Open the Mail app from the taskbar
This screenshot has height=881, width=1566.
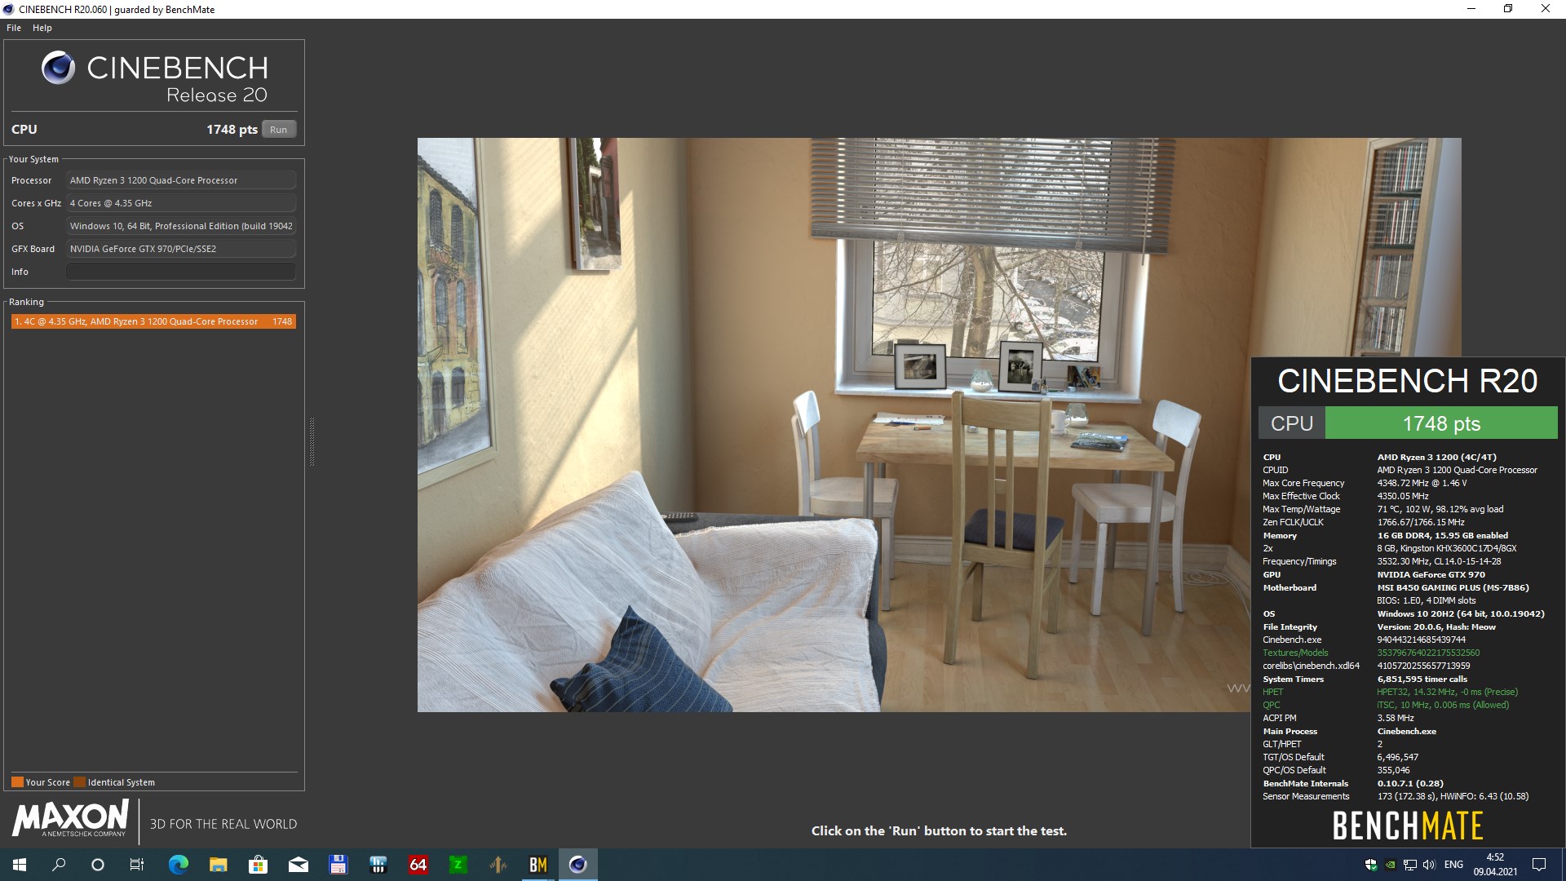click(298, 865)
